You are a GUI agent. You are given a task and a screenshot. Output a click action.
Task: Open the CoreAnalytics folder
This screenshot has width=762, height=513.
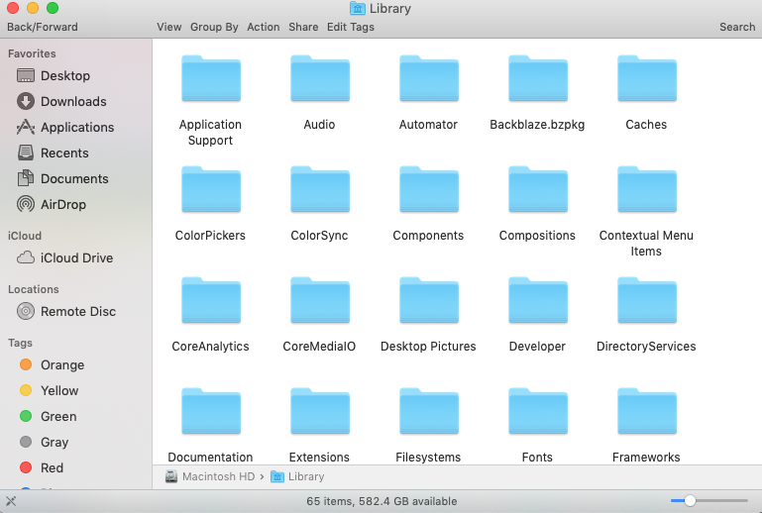point(211,300)
